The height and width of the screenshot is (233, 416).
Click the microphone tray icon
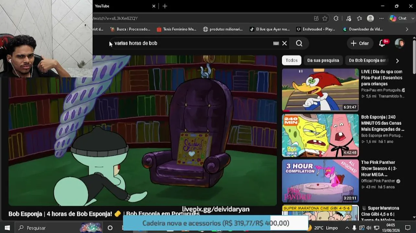click(354, 228)
